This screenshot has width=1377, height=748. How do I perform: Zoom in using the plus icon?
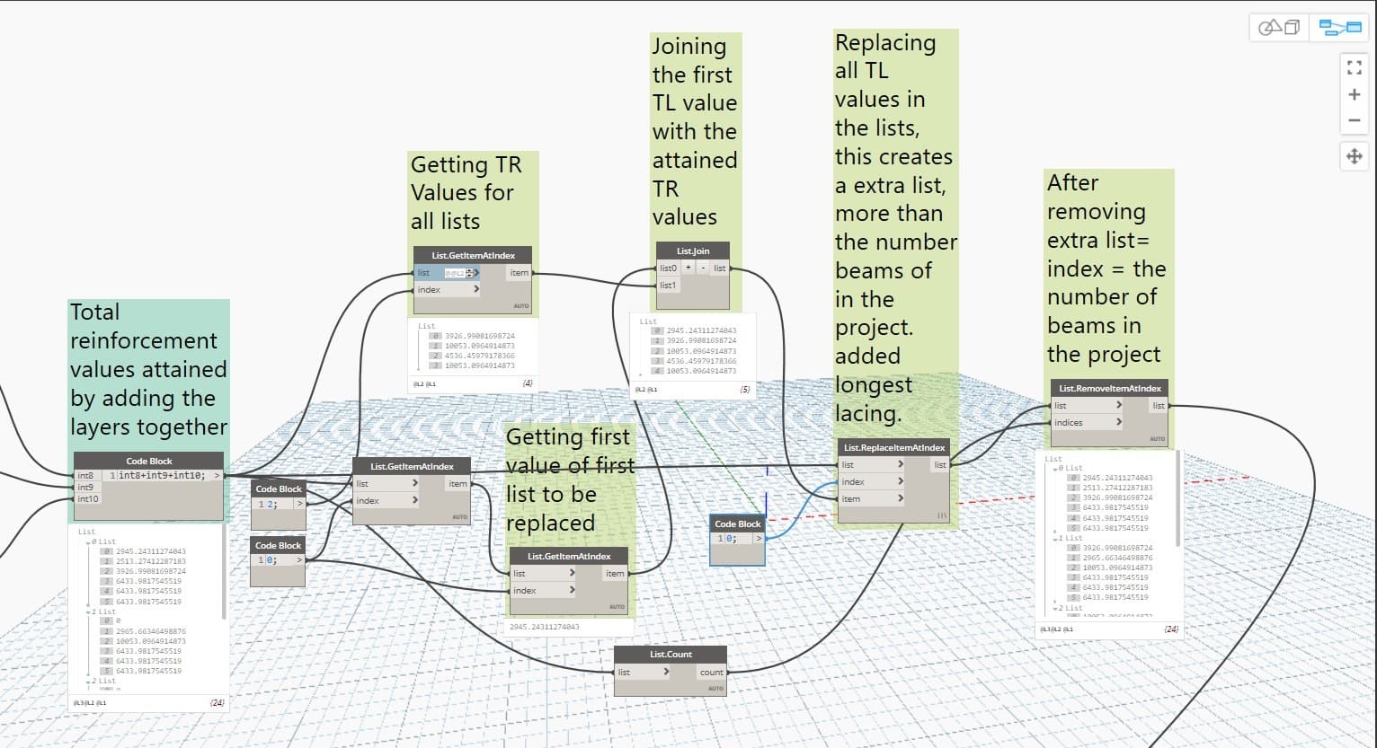coord(1354,94)
